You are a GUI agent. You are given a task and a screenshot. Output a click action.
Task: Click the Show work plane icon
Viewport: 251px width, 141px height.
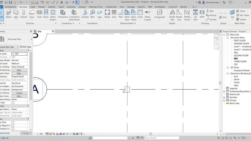tap(240, 11)
